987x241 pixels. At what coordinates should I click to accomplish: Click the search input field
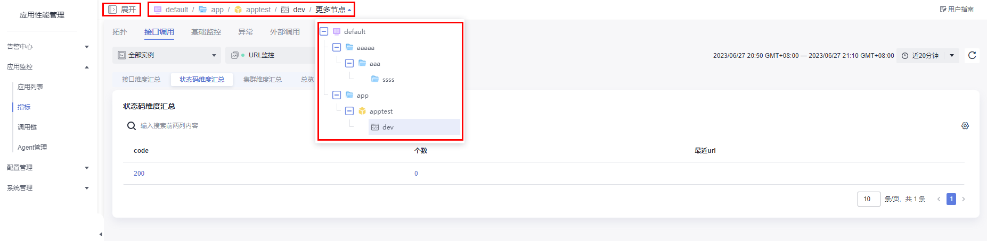click(x=213, y=126)
